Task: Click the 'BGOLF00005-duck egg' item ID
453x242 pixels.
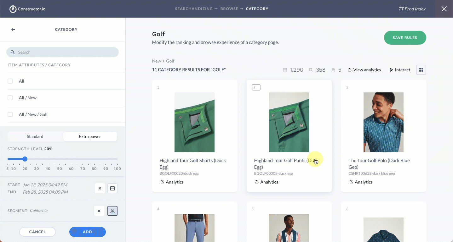Action: [274, 173]
